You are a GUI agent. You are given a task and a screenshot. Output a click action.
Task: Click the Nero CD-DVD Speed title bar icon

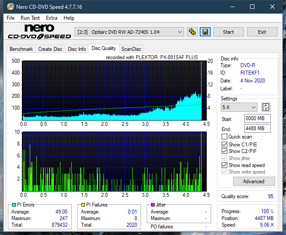pos(11,7)
